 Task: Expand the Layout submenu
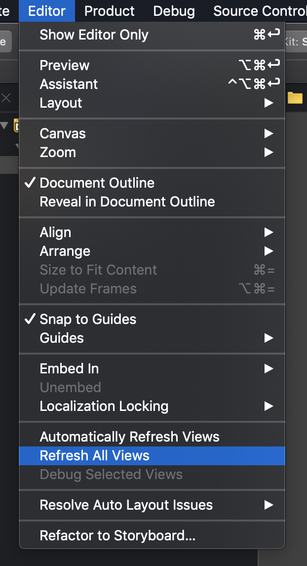pyautogui.click(x=152, y=103)
